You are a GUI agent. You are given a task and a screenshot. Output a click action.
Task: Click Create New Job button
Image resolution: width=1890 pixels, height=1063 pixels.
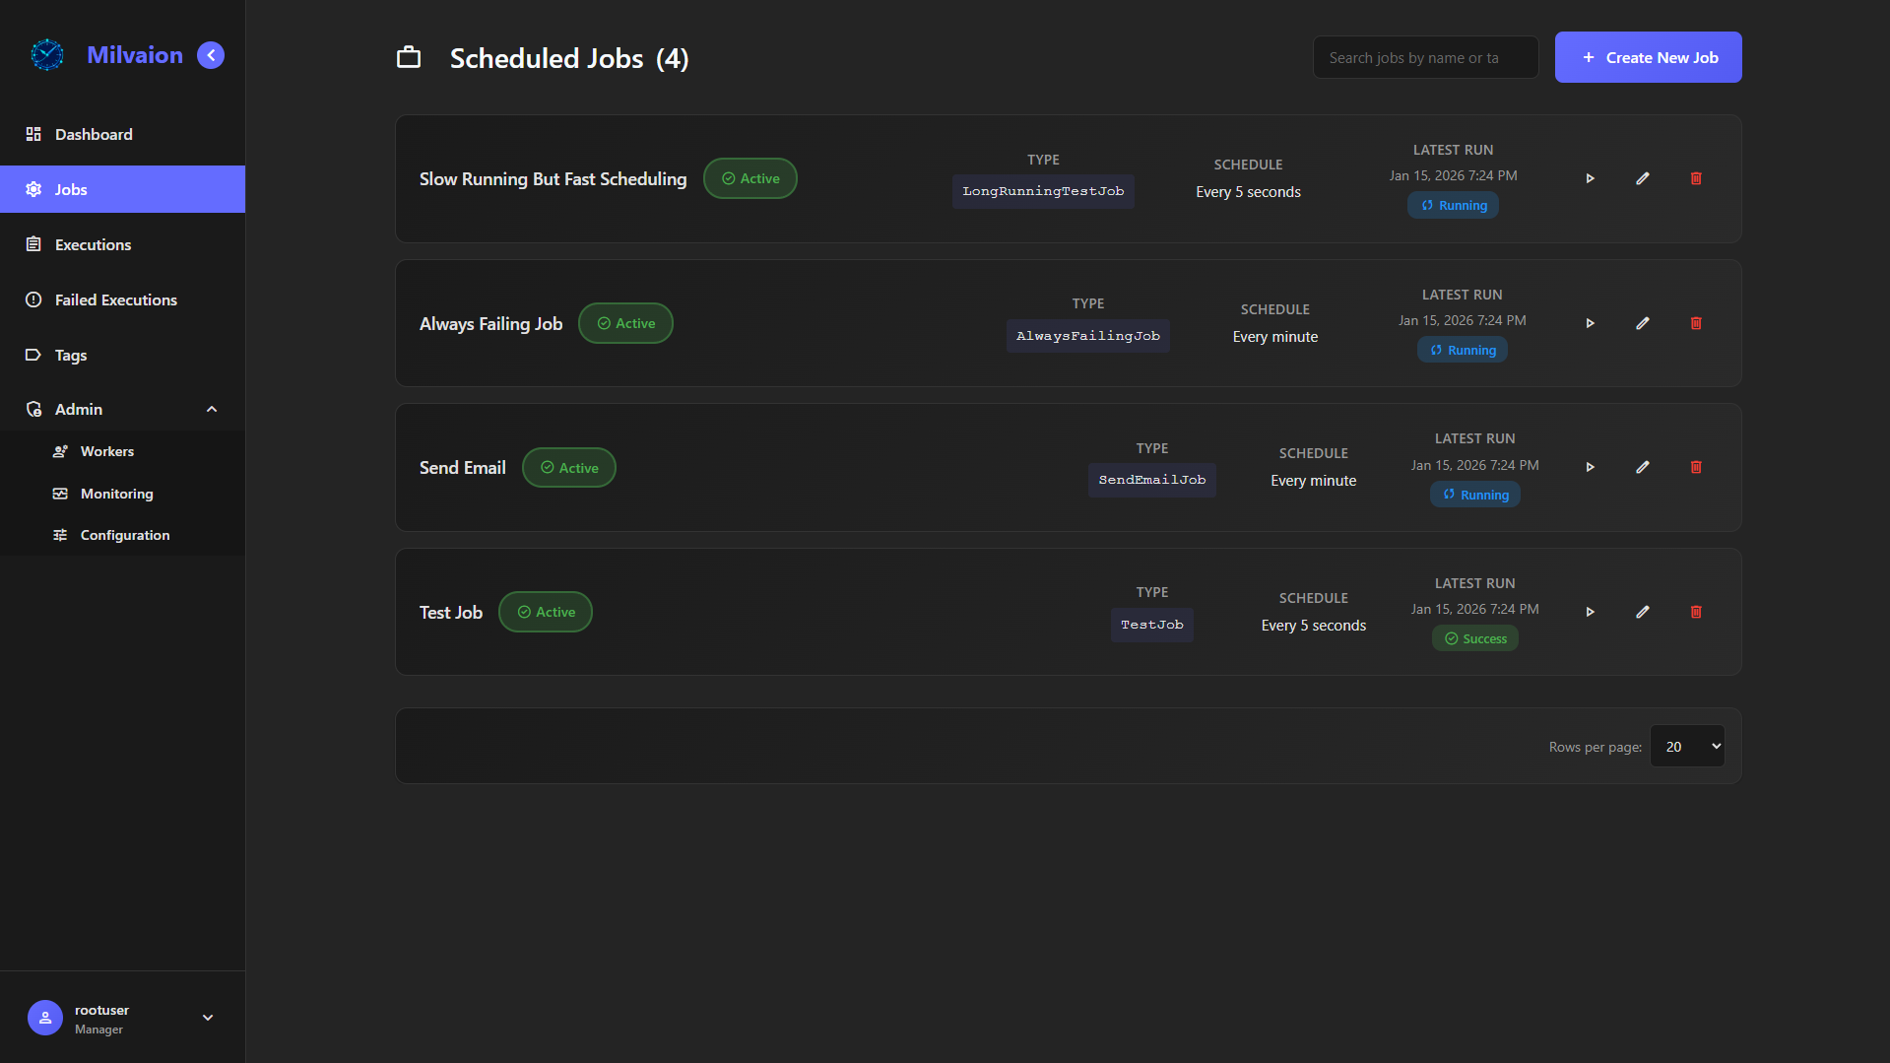1648,57
